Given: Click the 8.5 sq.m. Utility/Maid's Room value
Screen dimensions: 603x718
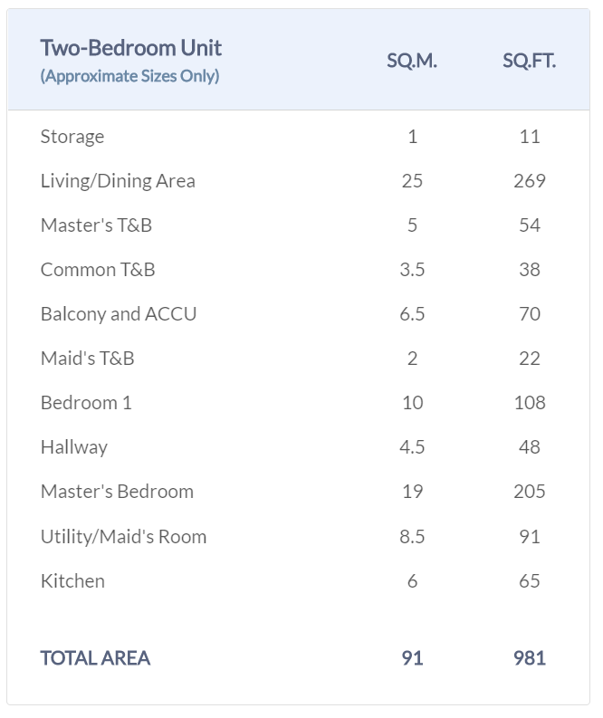Looking at the screenshot, I should tap(412, 536).
